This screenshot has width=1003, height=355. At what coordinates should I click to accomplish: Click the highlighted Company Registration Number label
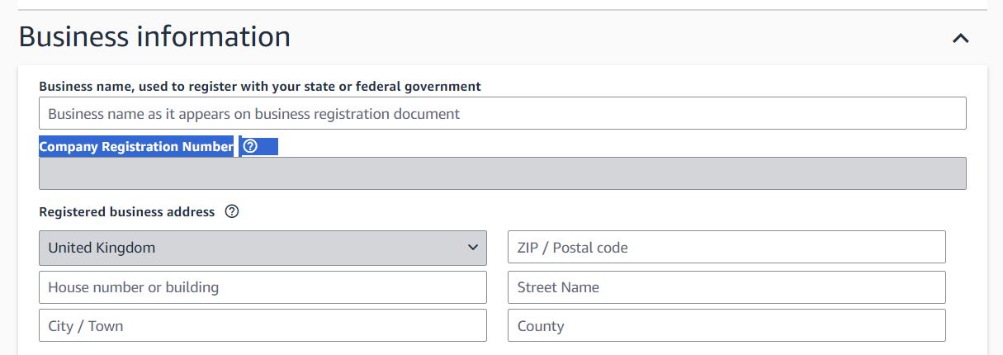[x=136, y=146]
